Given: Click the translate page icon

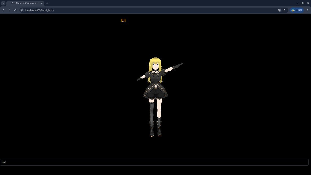Looking at the screenshot, I should point(279,10).
